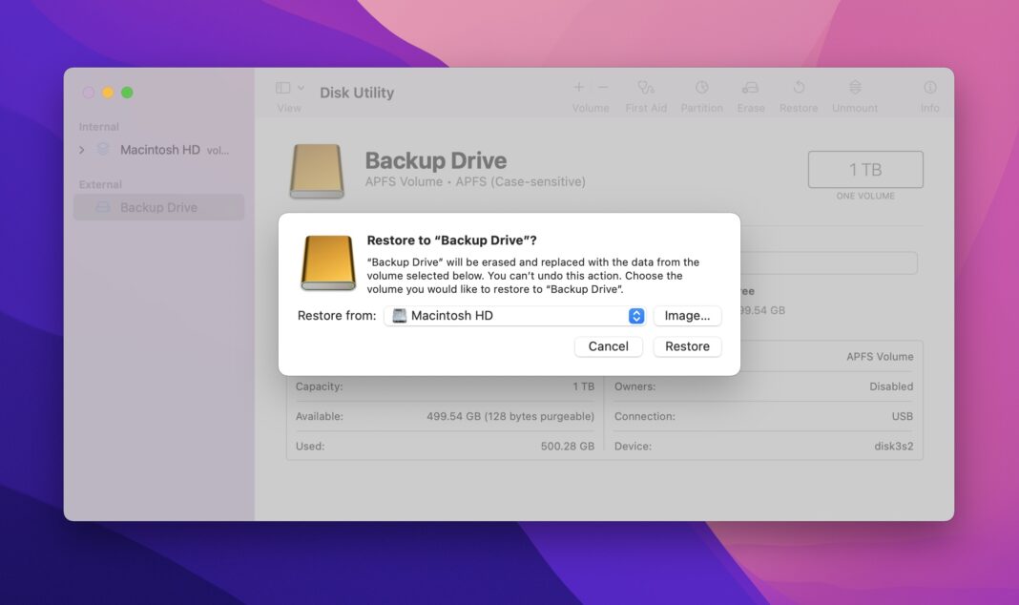Choose a disk image via Image button
Viewport: 1019px width, 605px height.
coord(687,315)
